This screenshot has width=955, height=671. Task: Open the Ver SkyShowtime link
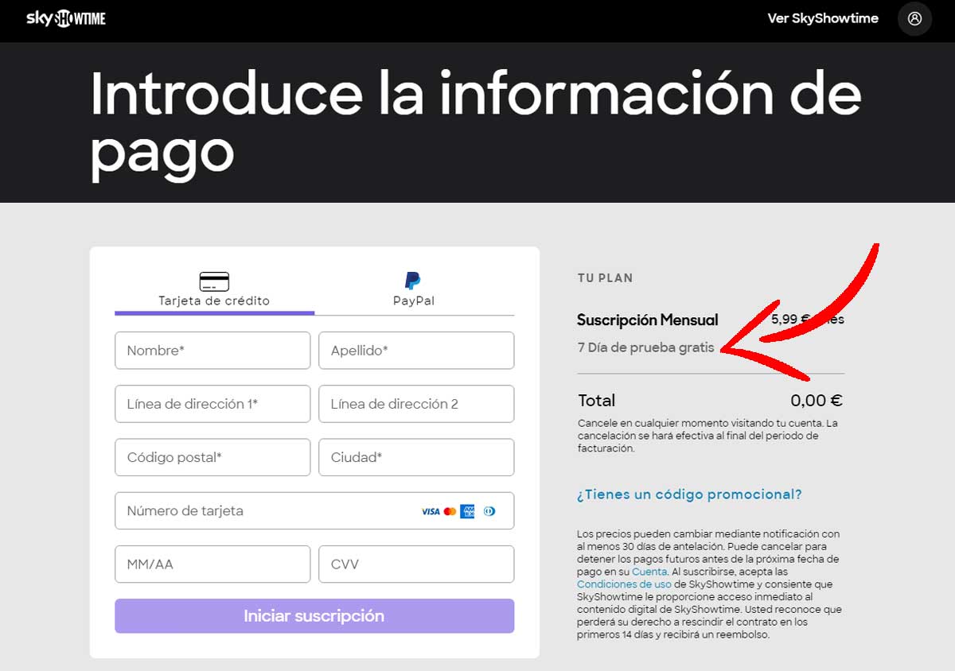click(823, 18)
